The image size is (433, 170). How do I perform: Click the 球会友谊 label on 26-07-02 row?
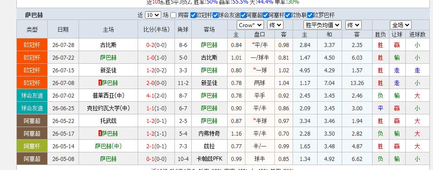(32, 95)
